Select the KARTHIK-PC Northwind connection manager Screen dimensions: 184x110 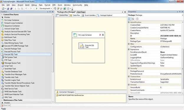70,95
